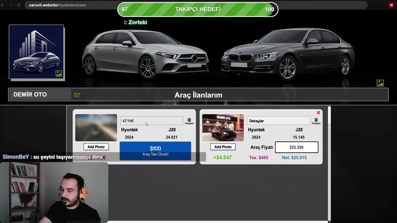397x223 pixels.
Task: Click the browser back arrow
Action: [2, 5]
